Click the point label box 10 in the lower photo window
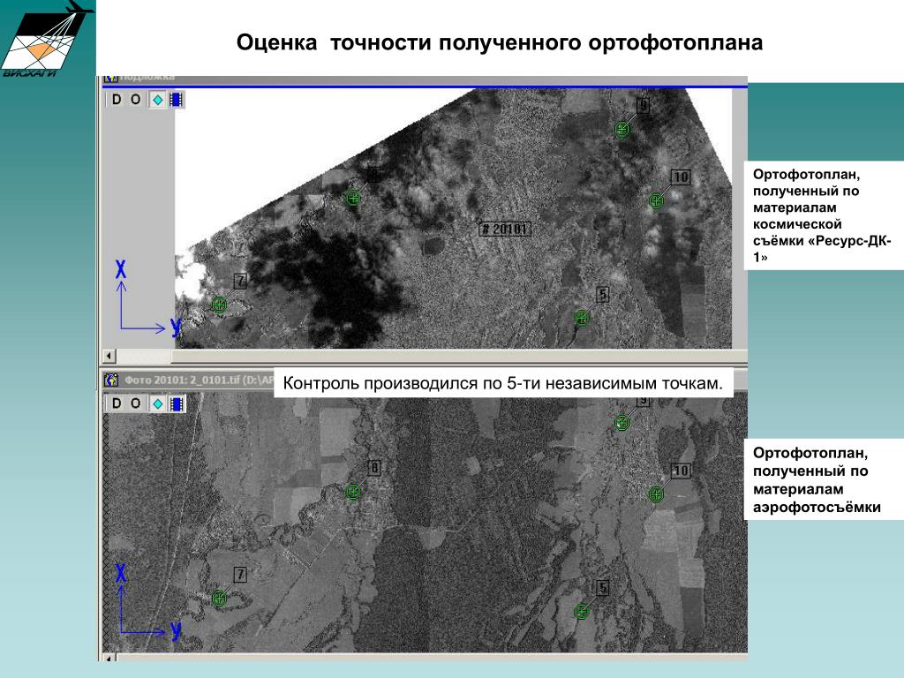This screenshot has width=904, height=678. click(x=681, y=471)
